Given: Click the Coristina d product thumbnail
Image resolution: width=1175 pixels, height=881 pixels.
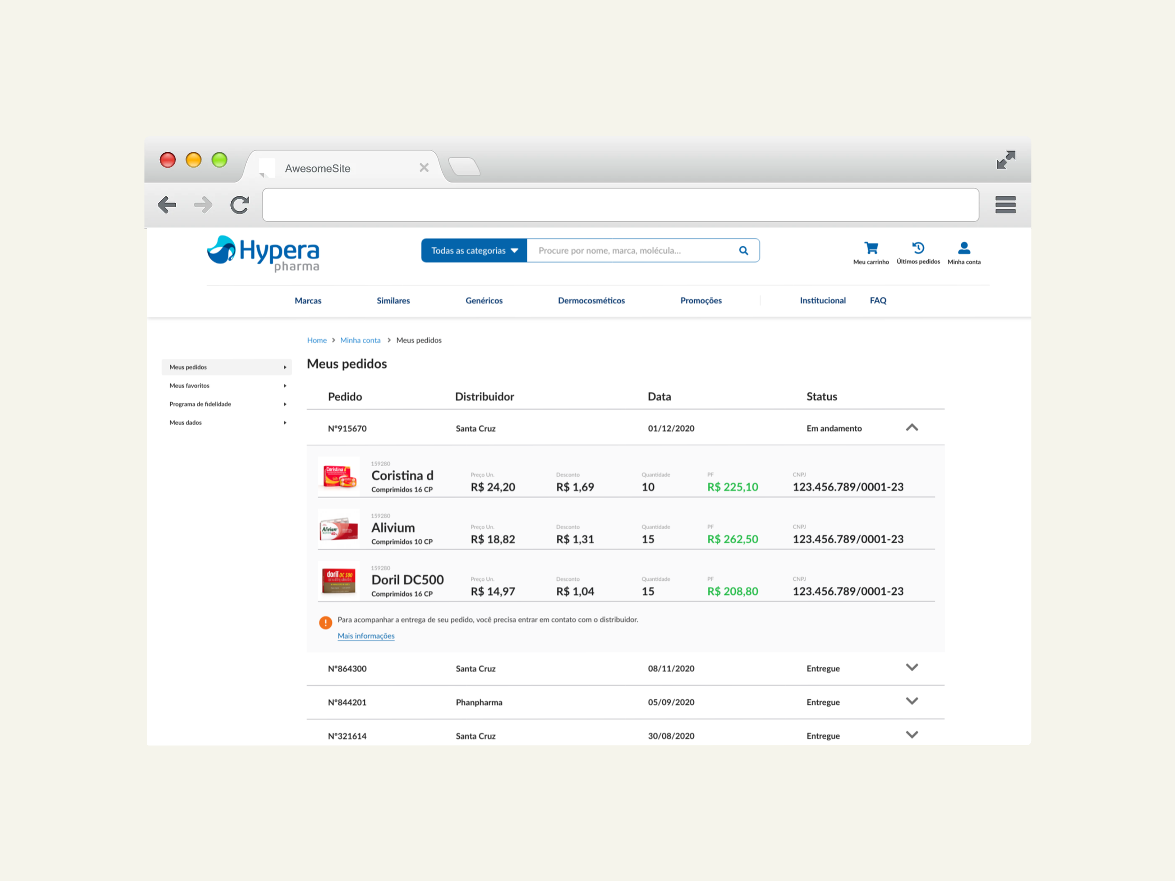Looking at the screenshot, I should point(339,476).
